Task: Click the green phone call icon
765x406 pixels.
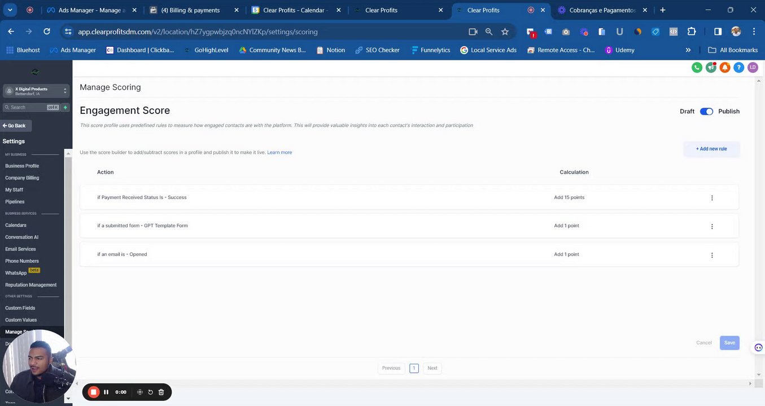Action: point(697,68)
